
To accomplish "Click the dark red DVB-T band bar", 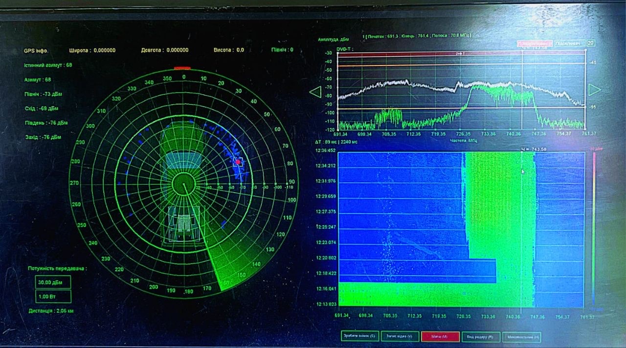I will tap(462, 54).
